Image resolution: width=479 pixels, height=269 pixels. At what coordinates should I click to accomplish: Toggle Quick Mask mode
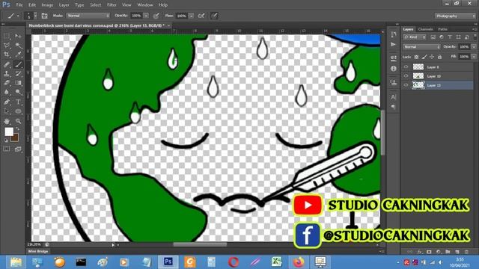7,149
